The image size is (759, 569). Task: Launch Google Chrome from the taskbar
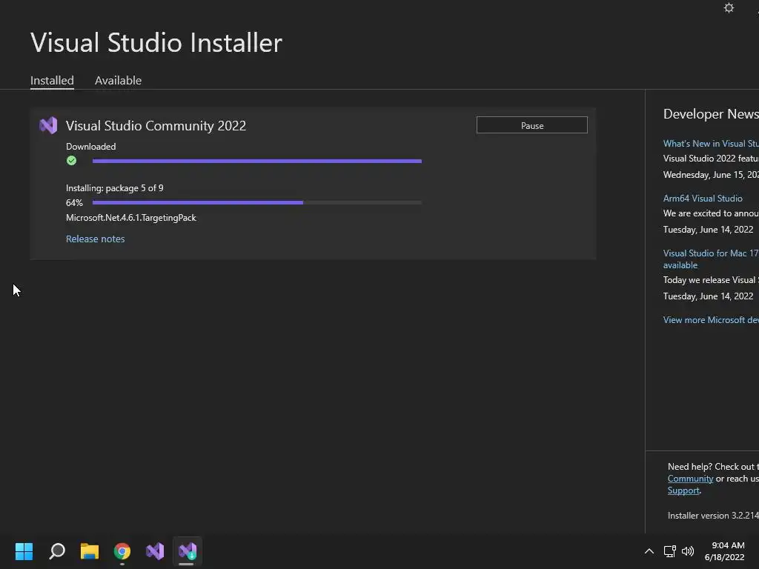(122, 551)
